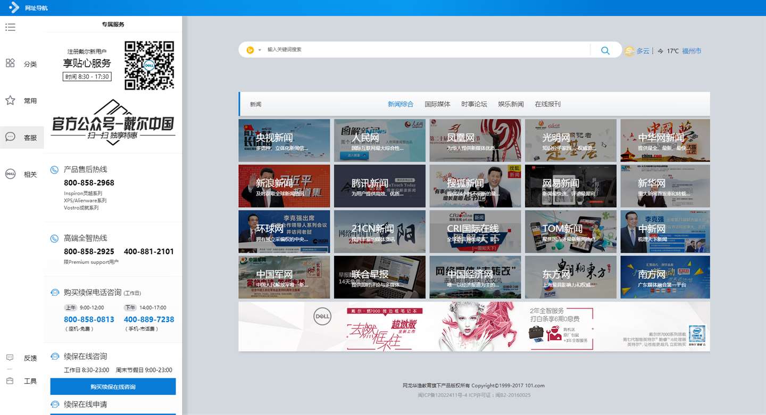Viewport: 766px width, 415px height.
Task: Open the 凤凰网 tile
Action: point(475,140)
